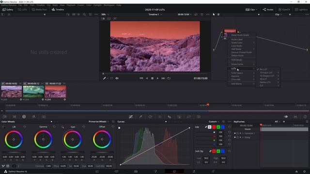Open the Custom curves mode dropdown
The height and width of the screenshot is (174, 310).
[214, 121]
